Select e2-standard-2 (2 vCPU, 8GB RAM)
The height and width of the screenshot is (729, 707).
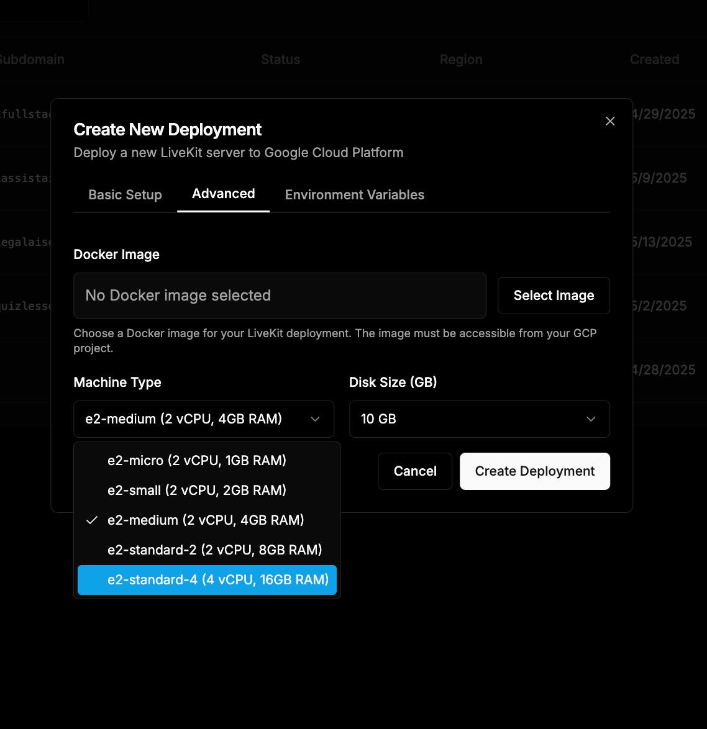pos(207,550)
